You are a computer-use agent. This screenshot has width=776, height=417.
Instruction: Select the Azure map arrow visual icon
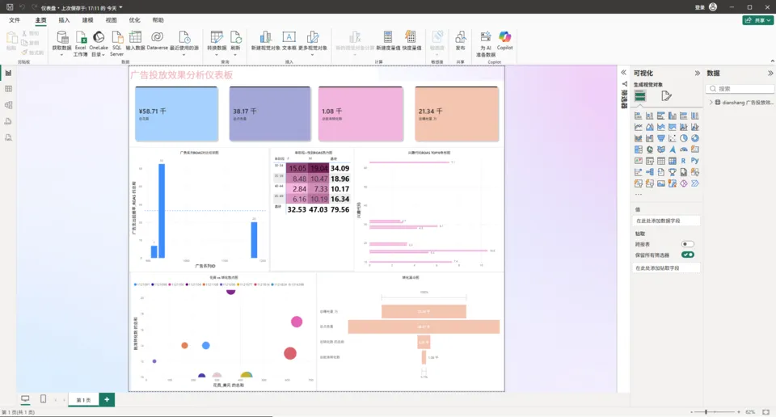672,150
